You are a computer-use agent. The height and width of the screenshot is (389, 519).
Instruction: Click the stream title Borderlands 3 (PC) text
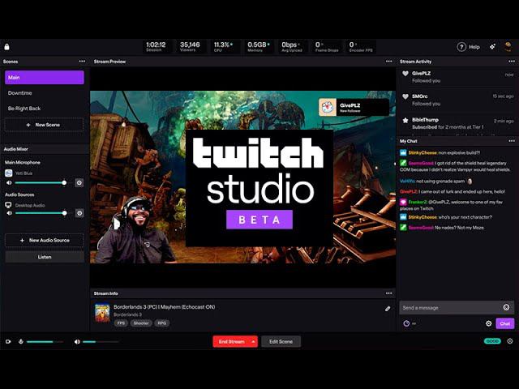click(x=164, y=307)
